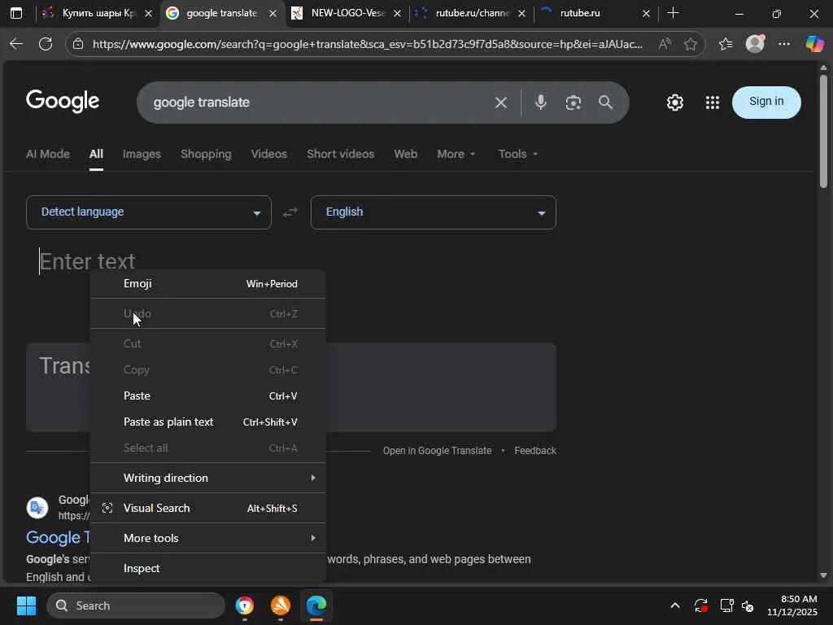The image size is (833, 625).
Task: Reload the page with refresh icon
Action: 46,44
